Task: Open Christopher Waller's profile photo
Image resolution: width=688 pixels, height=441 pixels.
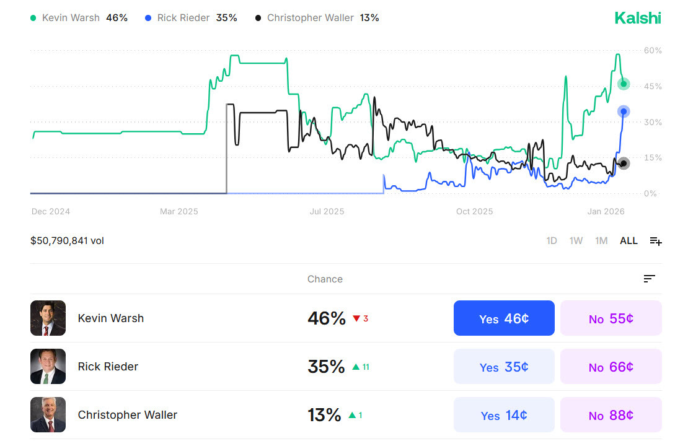Action: [48, 415]
